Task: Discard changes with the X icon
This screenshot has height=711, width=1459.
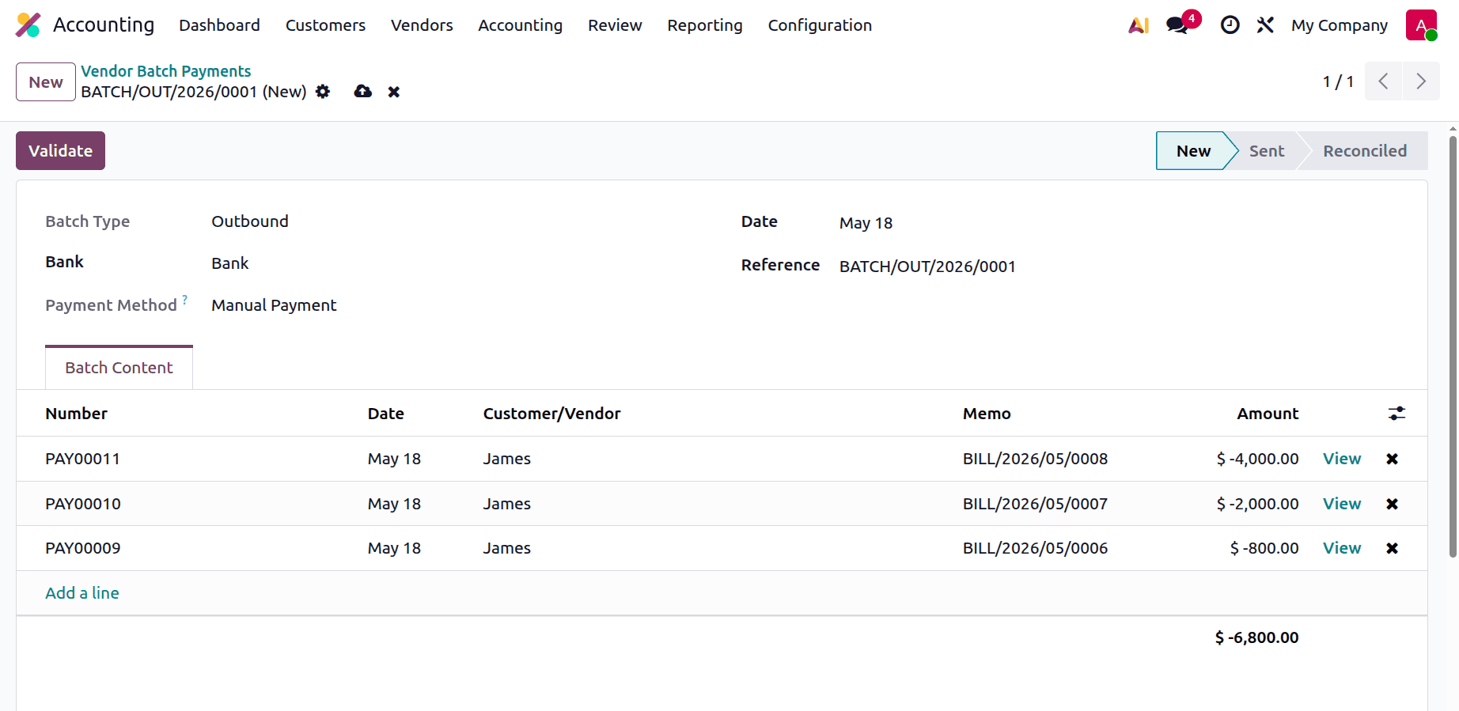Action: tap(394, 92)
